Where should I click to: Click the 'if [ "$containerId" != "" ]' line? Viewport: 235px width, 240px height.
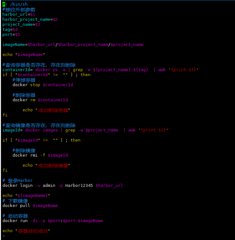coord(46,75)
